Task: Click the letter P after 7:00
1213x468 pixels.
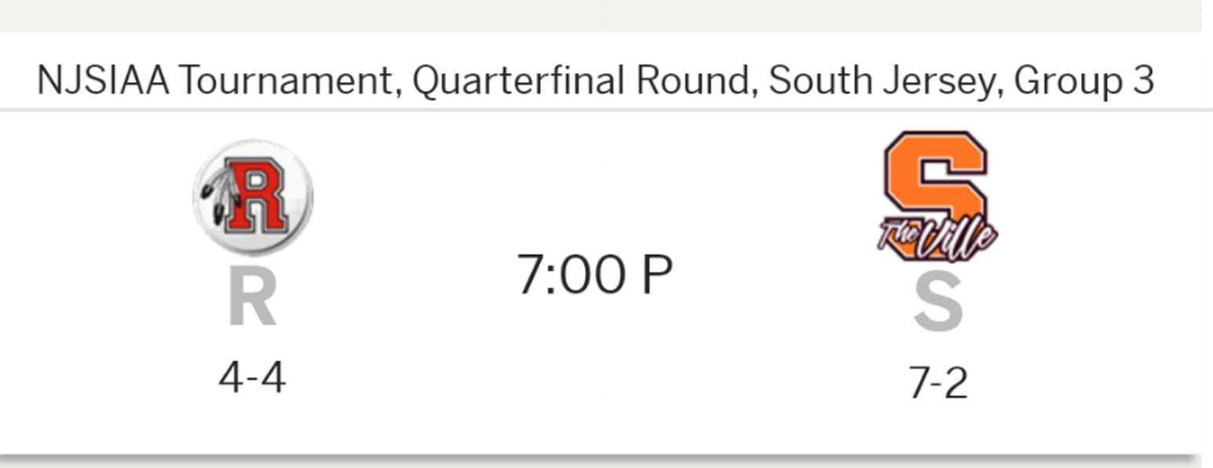Action: pos(656,275)
